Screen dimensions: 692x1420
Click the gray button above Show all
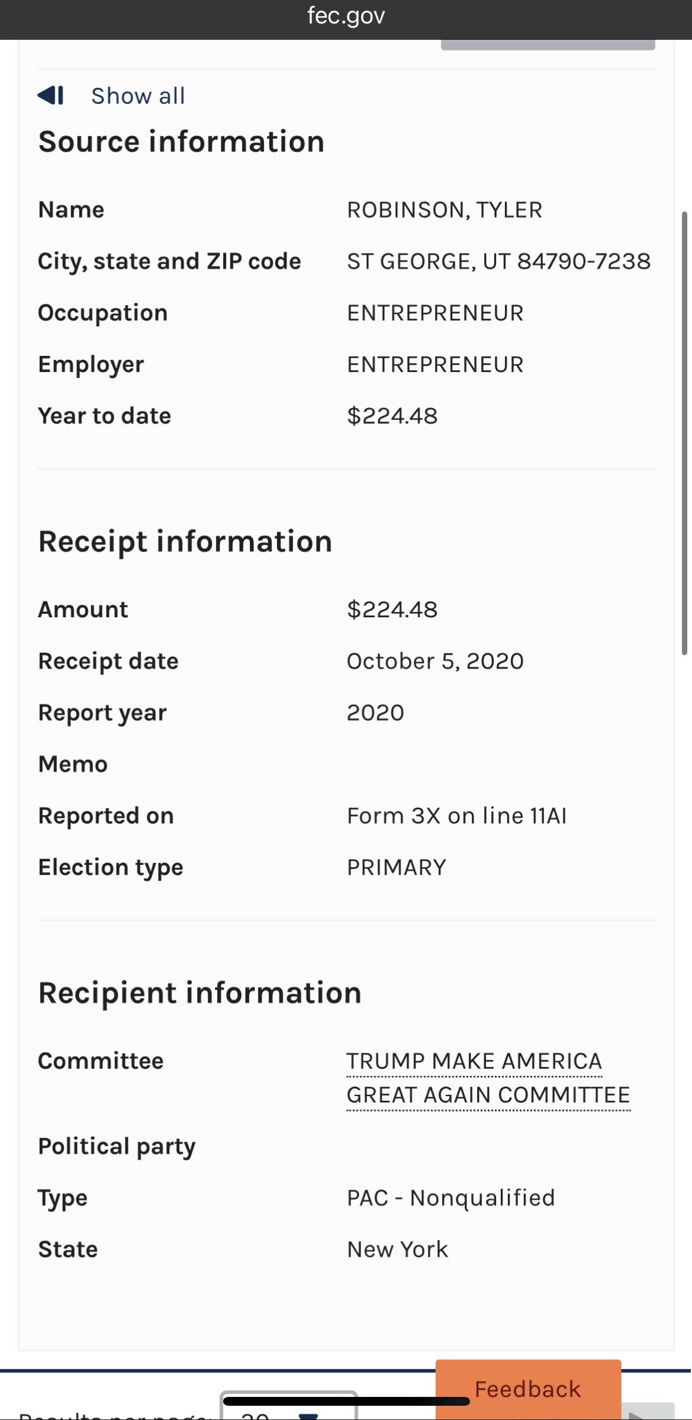coord(548,44)
